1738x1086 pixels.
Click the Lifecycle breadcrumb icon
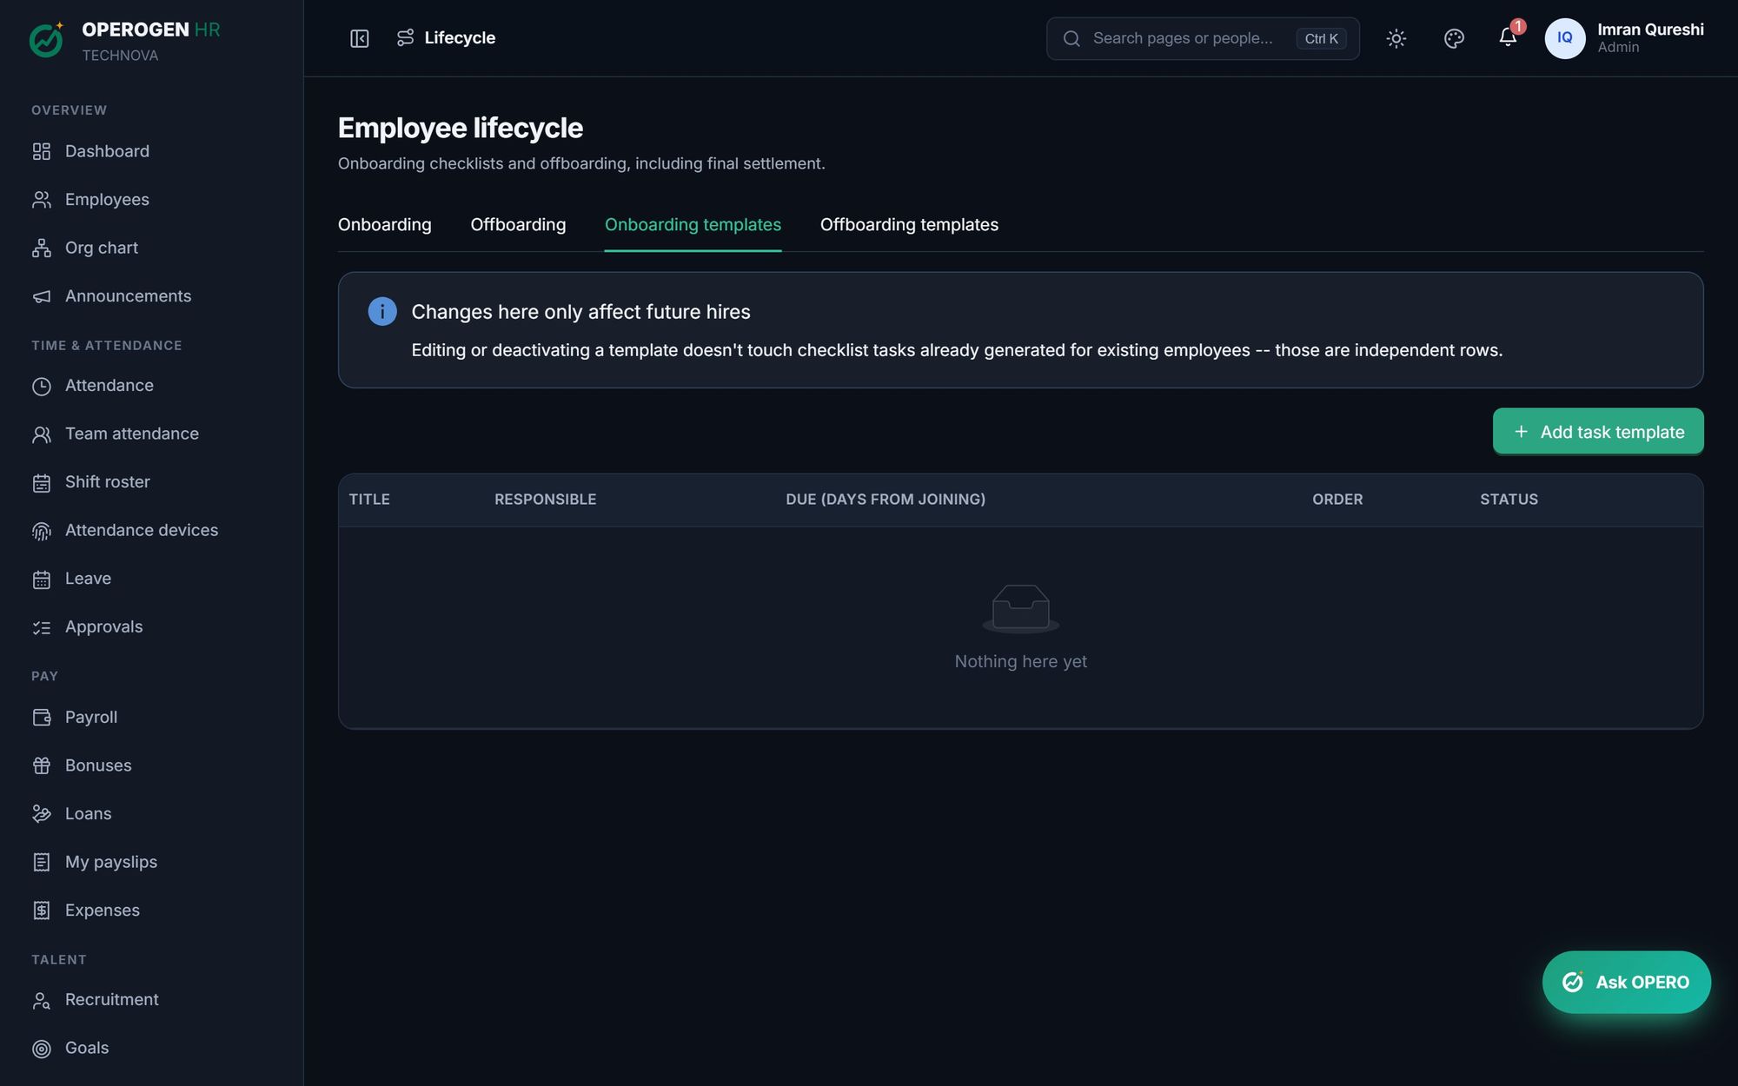(x=405, y=37)
